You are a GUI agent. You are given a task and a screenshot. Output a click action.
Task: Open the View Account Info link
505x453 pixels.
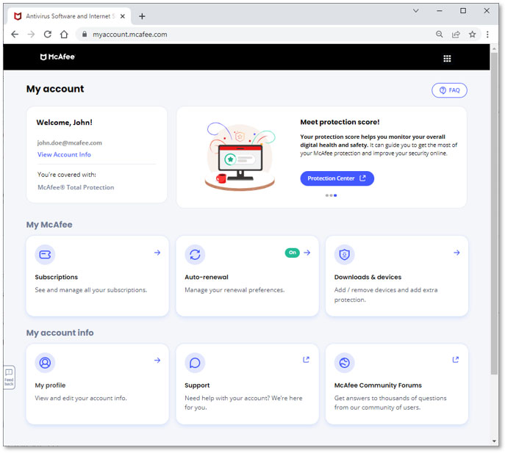(x=64, y=155)
